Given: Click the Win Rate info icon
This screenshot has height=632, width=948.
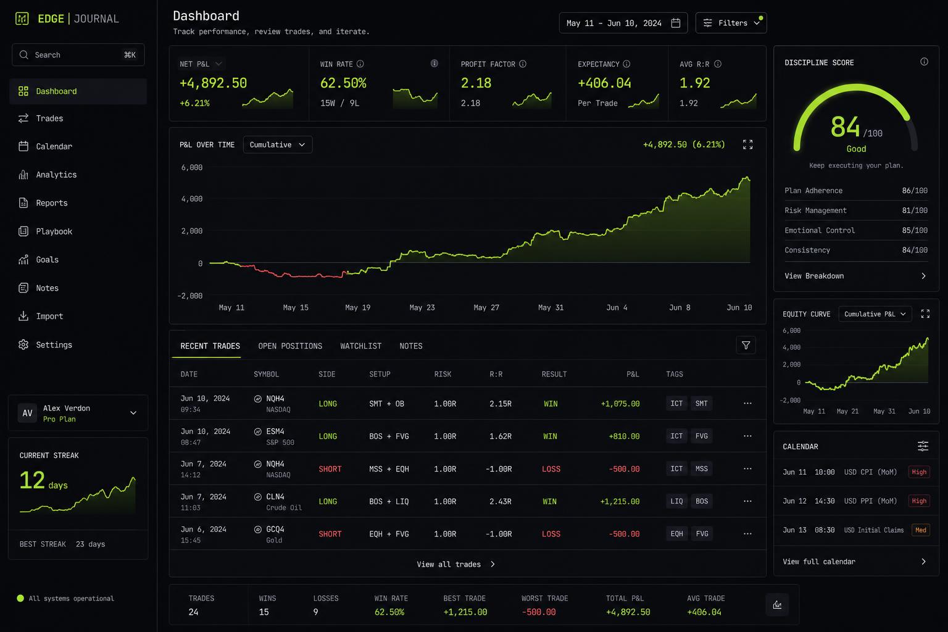Looking at the screenshot, I should (360, 64).
